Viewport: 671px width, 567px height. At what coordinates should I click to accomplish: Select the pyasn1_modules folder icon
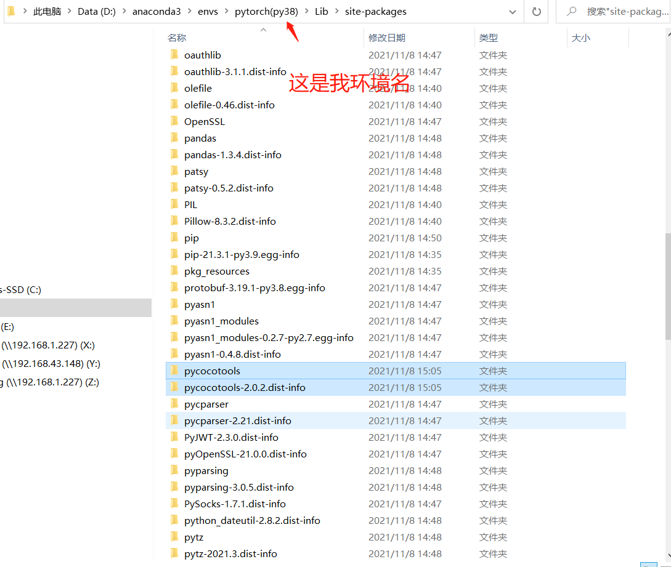[x=174, y=320]
